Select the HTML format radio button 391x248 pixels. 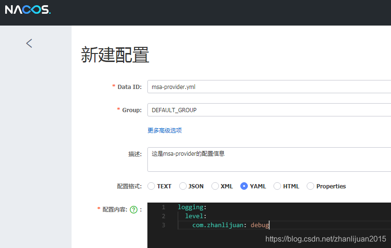pos(277,186)
